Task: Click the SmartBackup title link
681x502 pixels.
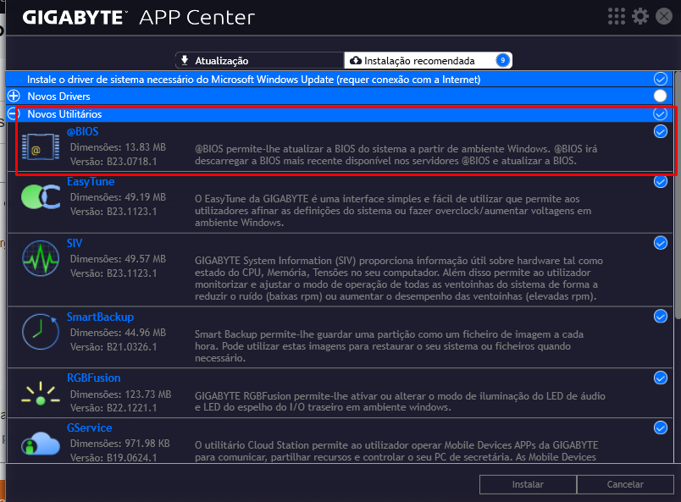Action: (100, 317)
